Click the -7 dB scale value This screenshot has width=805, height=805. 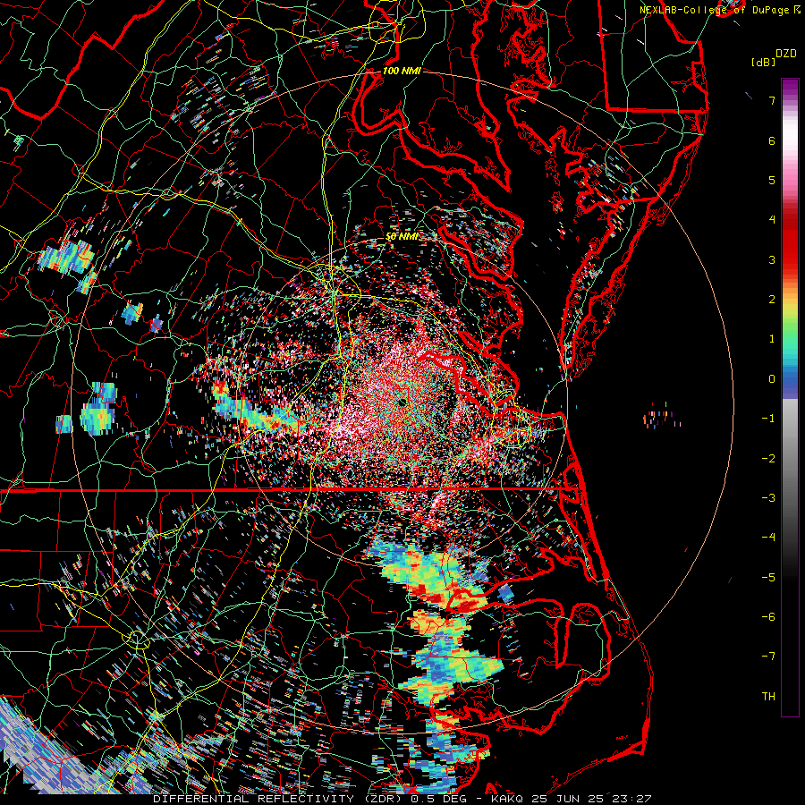[768, 657]
